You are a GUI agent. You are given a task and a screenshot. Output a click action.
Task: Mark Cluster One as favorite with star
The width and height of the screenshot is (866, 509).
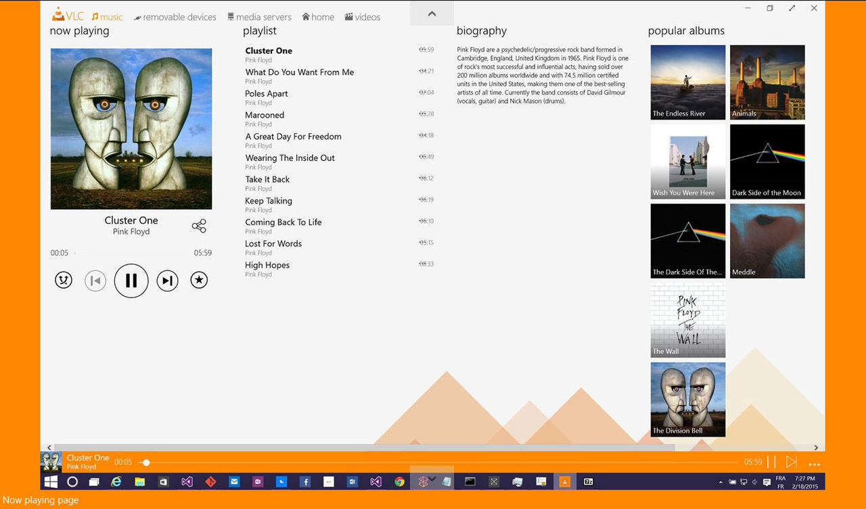point(198,278)
